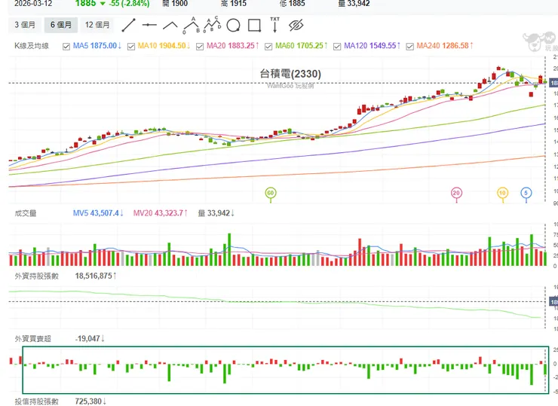Click the MV20 43,323.7 value

click(160, 213)
